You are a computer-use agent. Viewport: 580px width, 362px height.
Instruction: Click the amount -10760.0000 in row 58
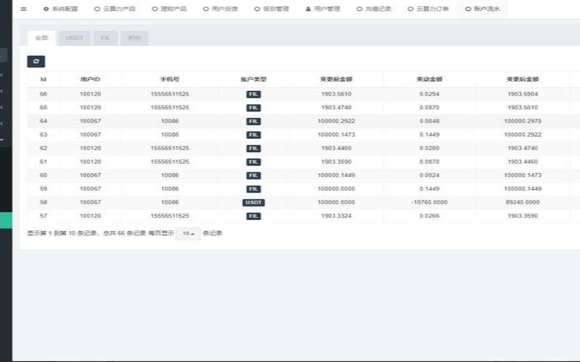coord(429,203)
